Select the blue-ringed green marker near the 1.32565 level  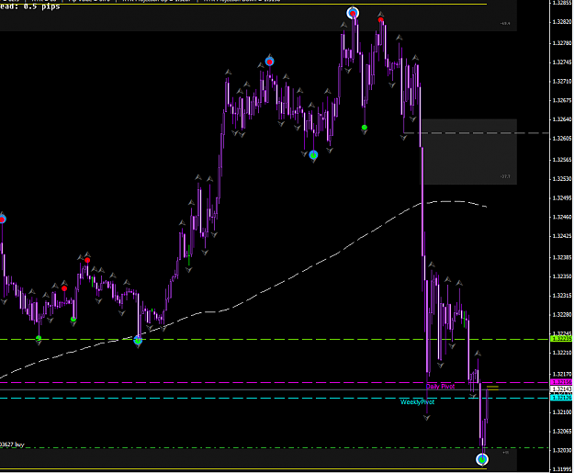click(313, 155)
